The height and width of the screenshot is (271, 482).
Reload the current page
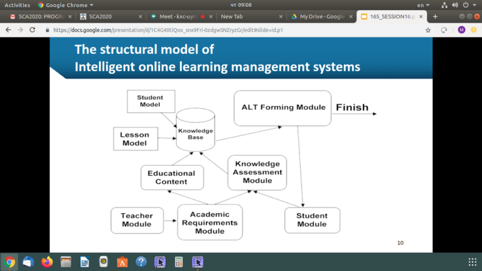pyautogui.click(x=33, y=29)
